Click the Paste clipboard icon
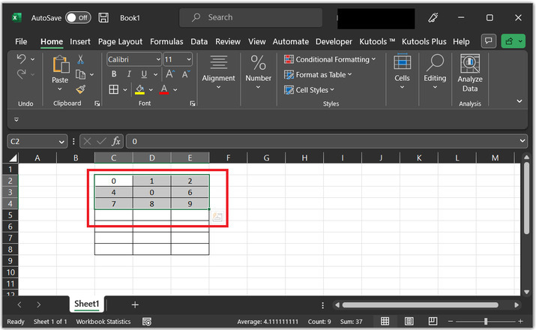Image resolution: width=536 pixels, height=330 pixels. click(61, 64)
